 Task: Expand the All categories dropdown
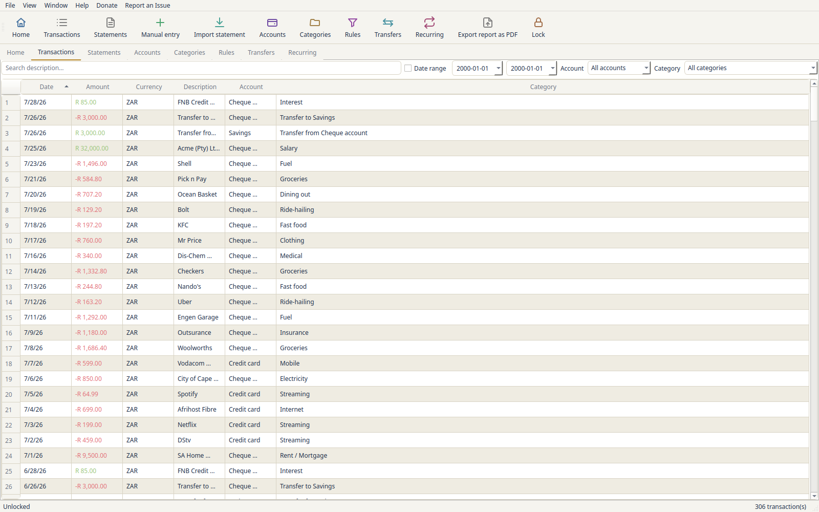coord(750,68)
